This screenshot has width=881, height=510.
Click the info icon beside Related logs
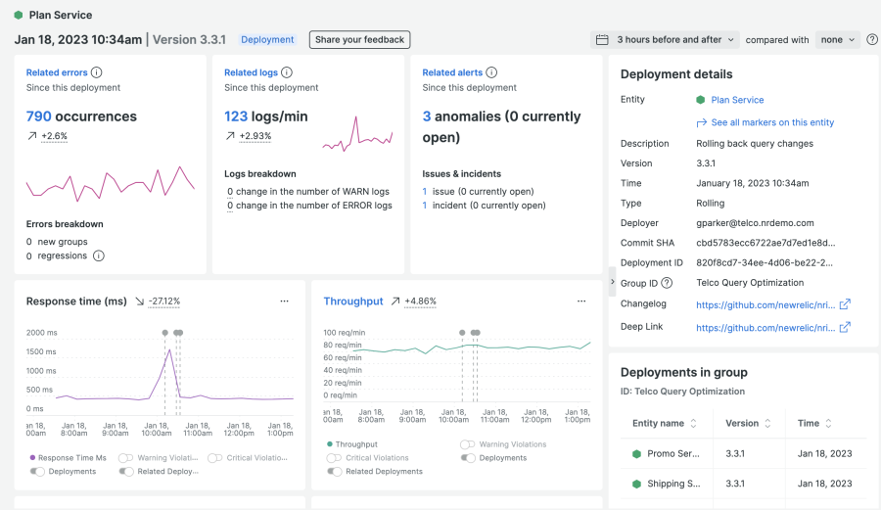point(287,72)
